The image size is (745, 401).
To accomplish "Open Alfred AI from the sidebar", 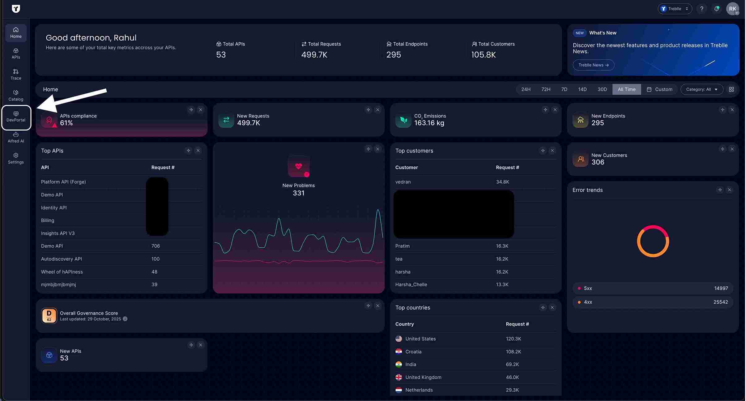I will pos(16,138).
